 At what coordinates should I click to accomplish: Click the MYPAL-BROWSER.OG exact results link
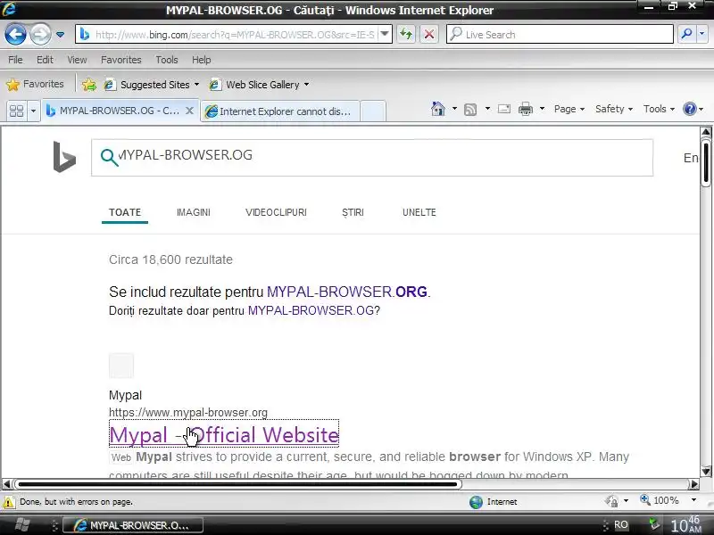(x=311, y=310)
